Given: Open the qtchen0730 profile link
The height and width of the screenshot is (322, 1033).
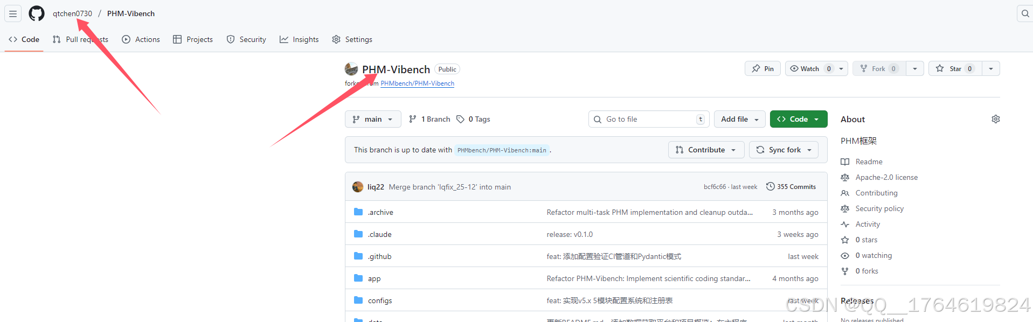Looking at the screenshot, I should (72, 13).
